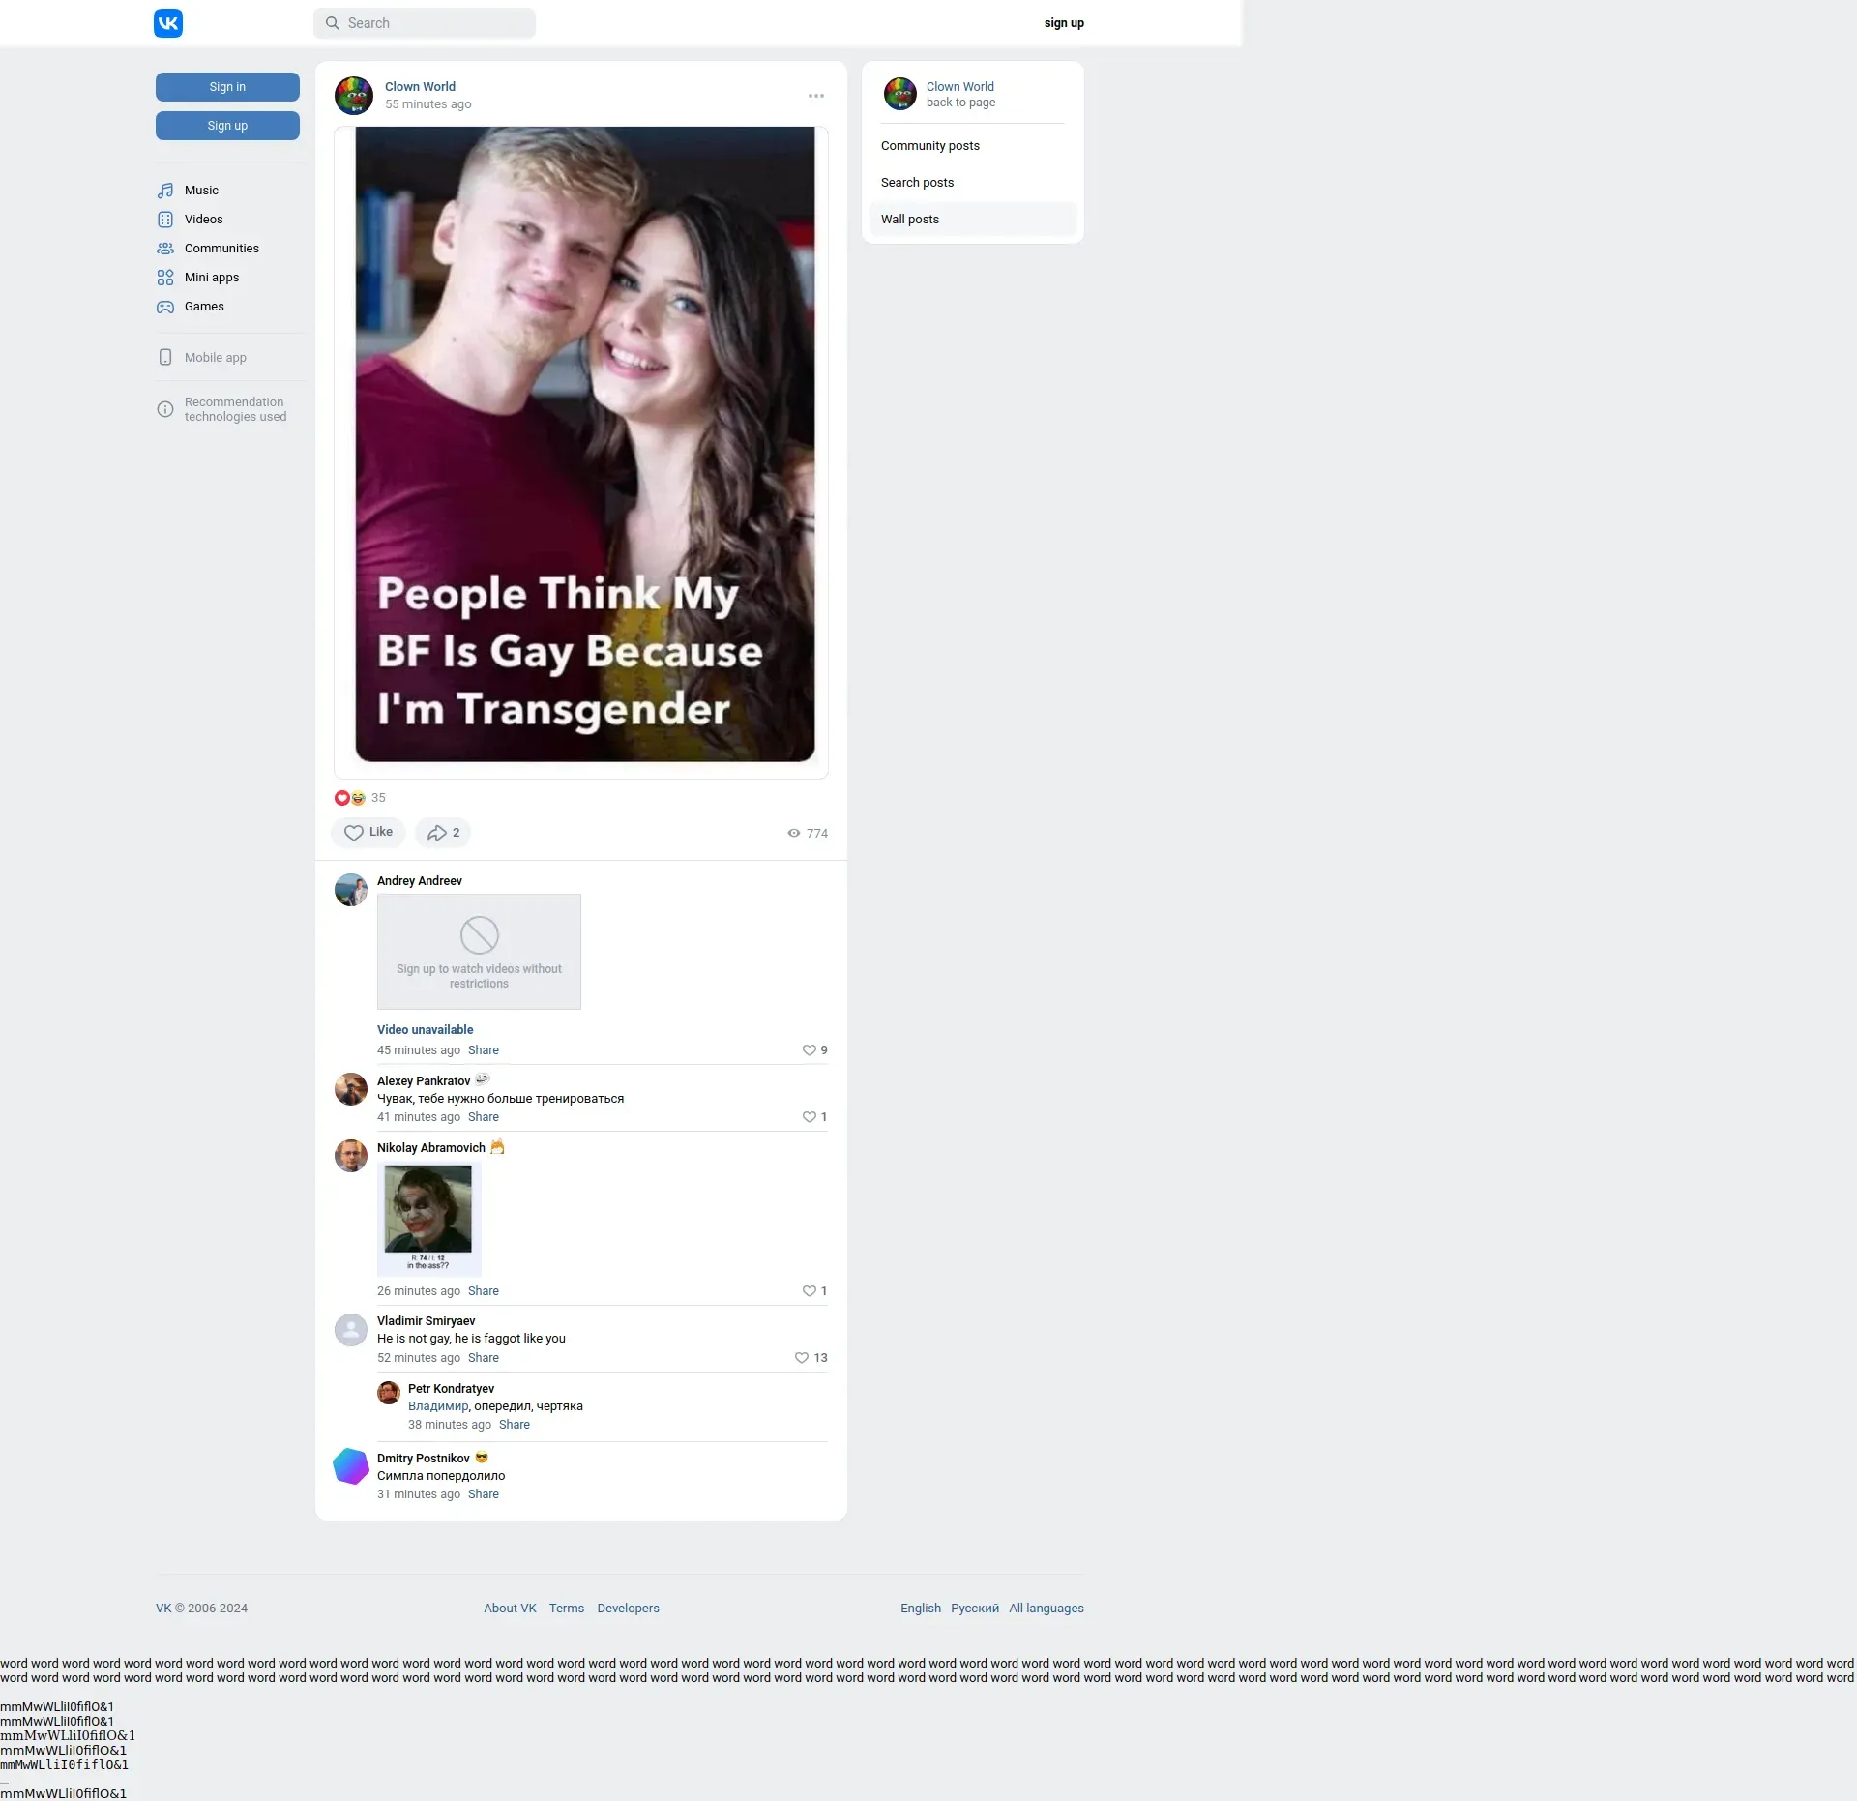Like Vladimir Smiryaev's comment heart
Viewport: 1857px width, 1801px height.
pyautogui.click(x=802, y=1358)
